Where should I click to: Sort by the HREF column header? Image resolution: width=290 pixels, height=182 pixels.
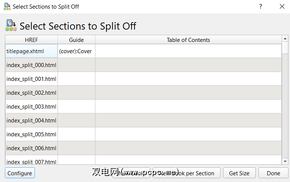[x=32, y=40]
